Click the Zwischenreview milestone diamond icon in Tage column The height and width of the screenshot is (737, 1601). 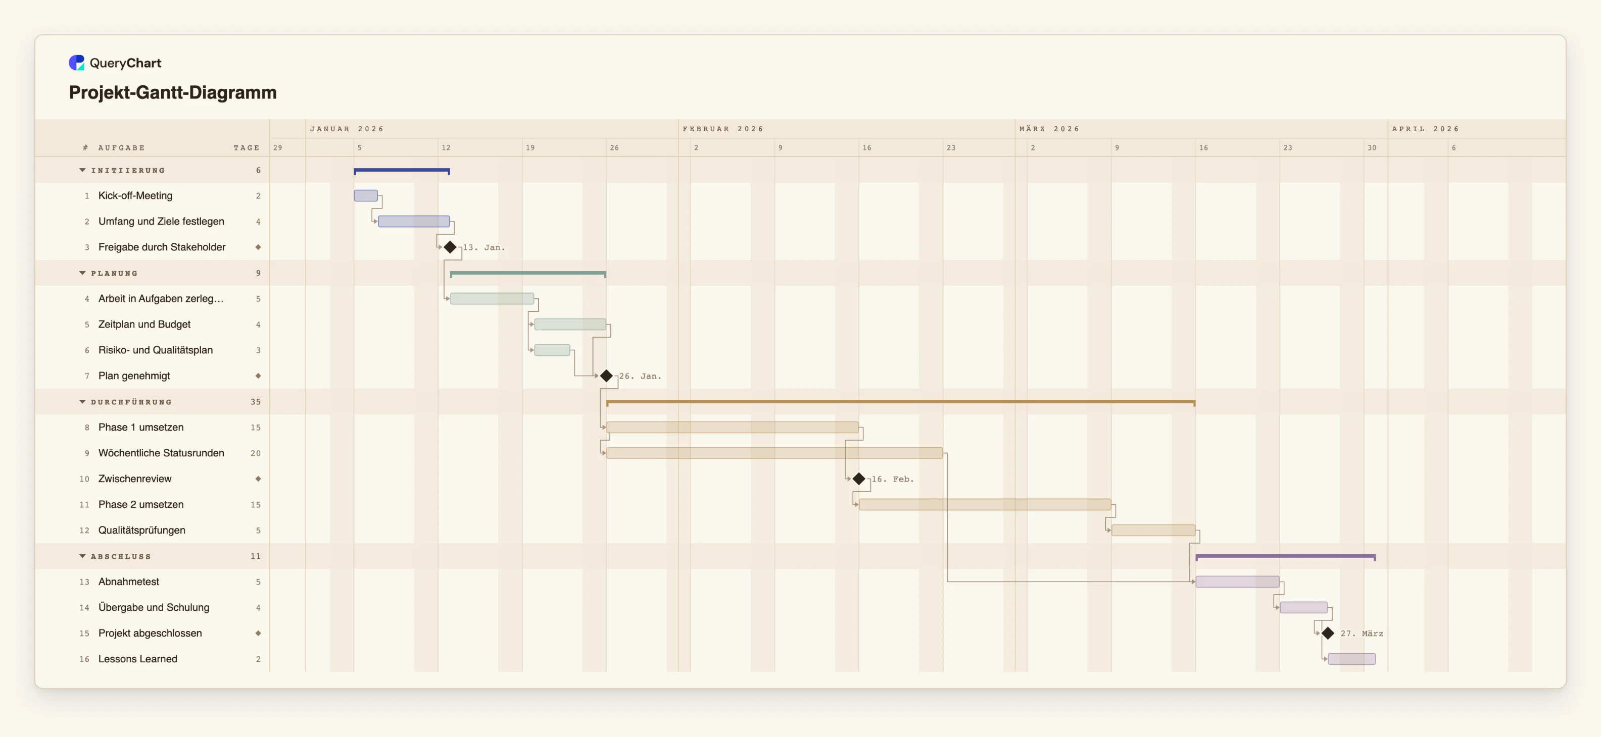point(258,479)
